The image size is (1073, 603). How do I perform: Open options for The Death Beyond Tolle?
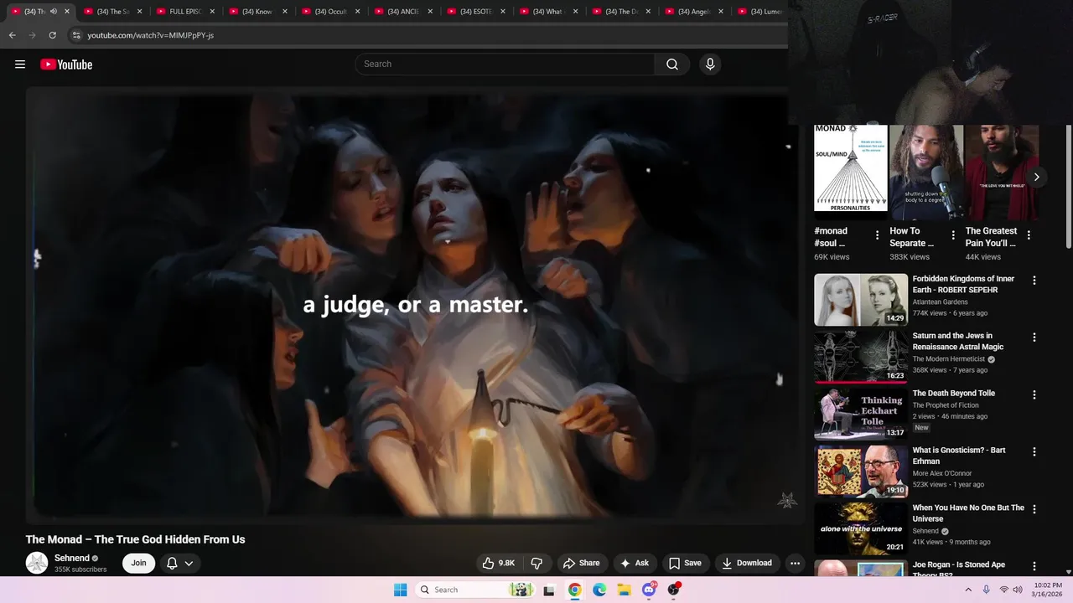tap(1034, 394)
